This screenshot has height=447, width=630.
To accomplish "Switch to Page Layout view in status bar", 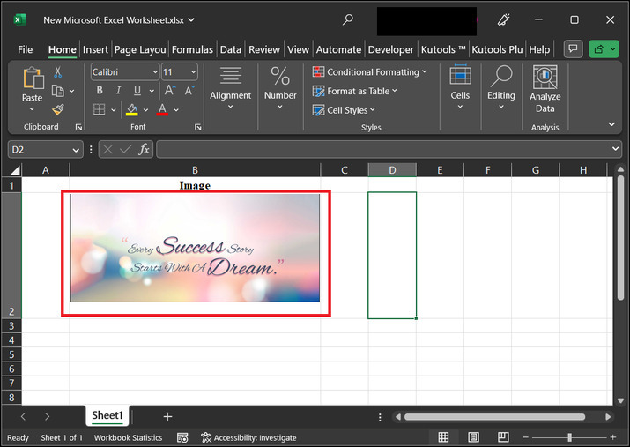I will pos(474,437).
